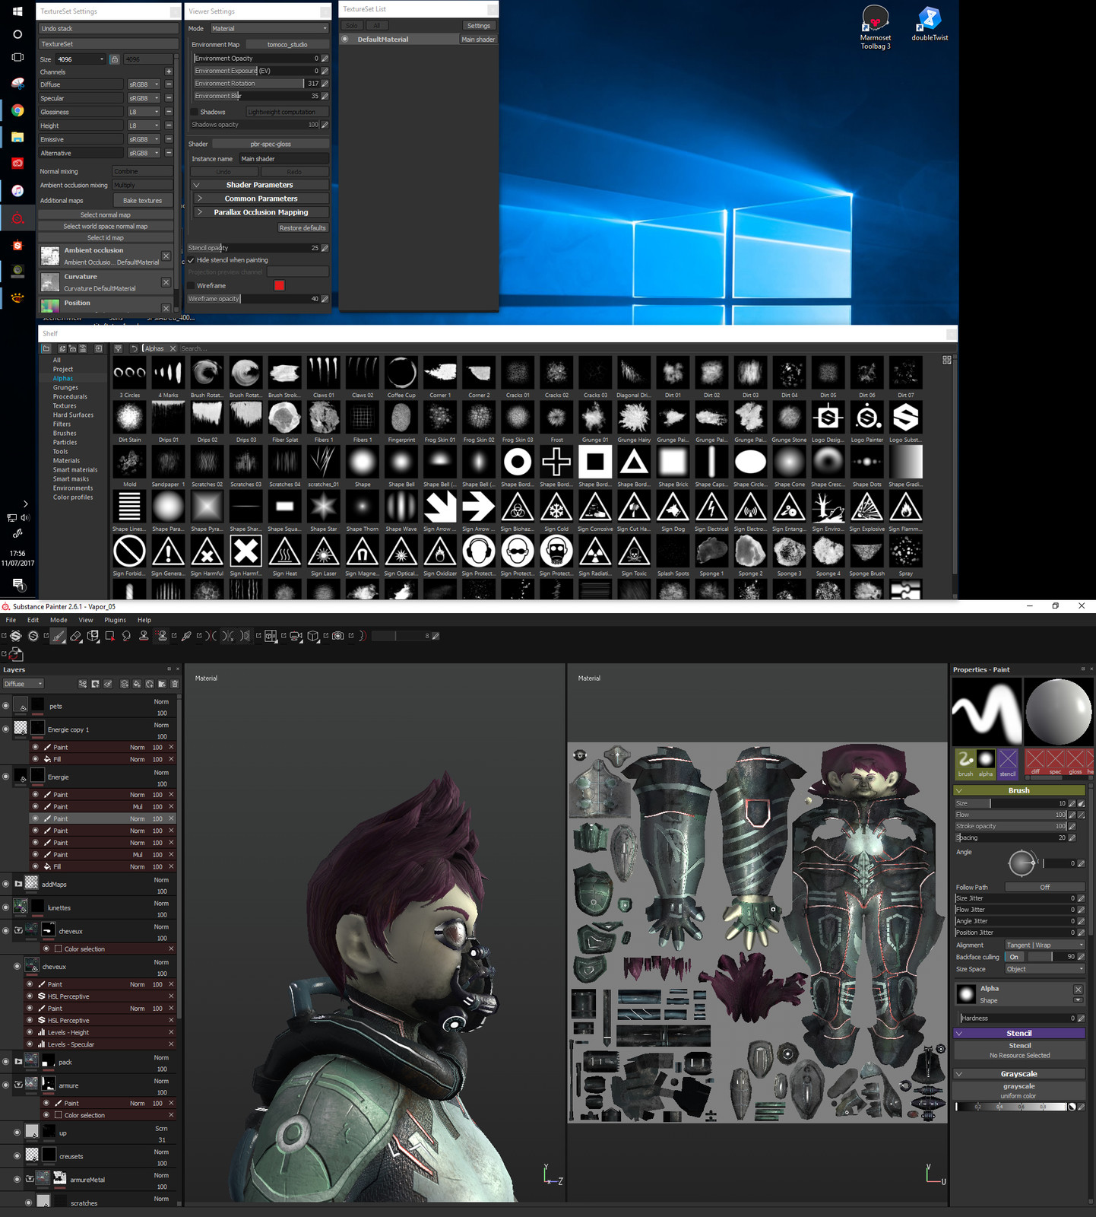Open the Plugins menu
Viewport: 1096px width, 1217px height.
pyautogui.click(x=115, y=620)
